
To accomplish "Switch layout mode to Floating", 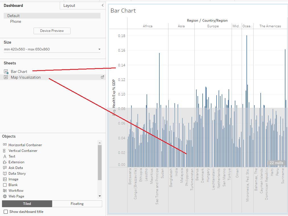I will [77, 204].
